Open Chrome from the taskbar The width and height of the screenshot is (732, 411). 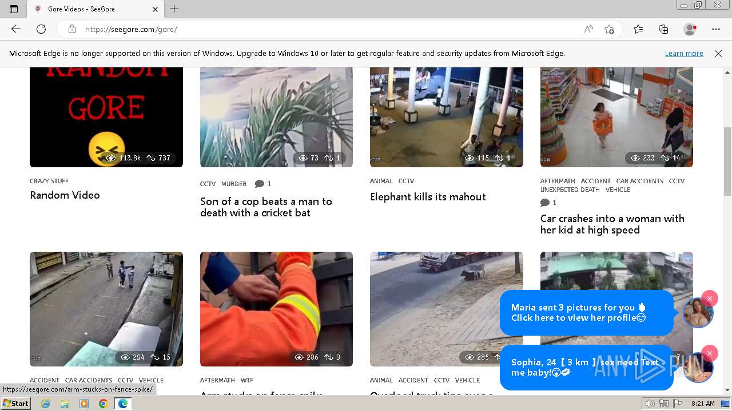tap(103, 404)
